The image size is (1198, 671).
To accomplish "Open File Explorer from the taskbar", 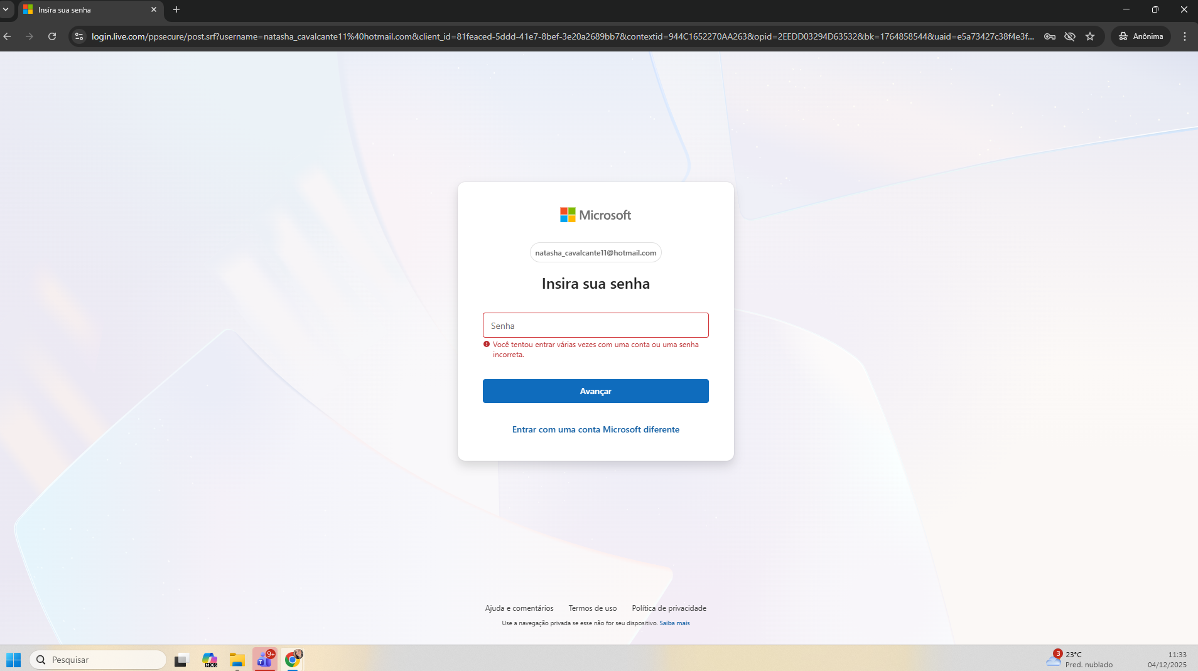I will pyautogui.click(x=237, y=660).
